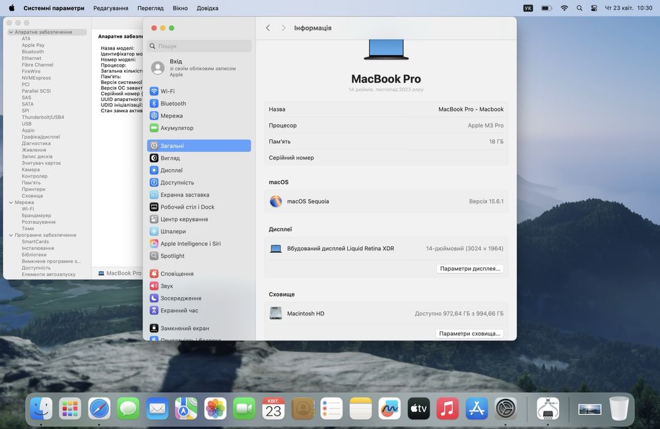Open Wi-Fi settings in sidebar
This screenshot has width=660, height=429.
tap(199, 91)
